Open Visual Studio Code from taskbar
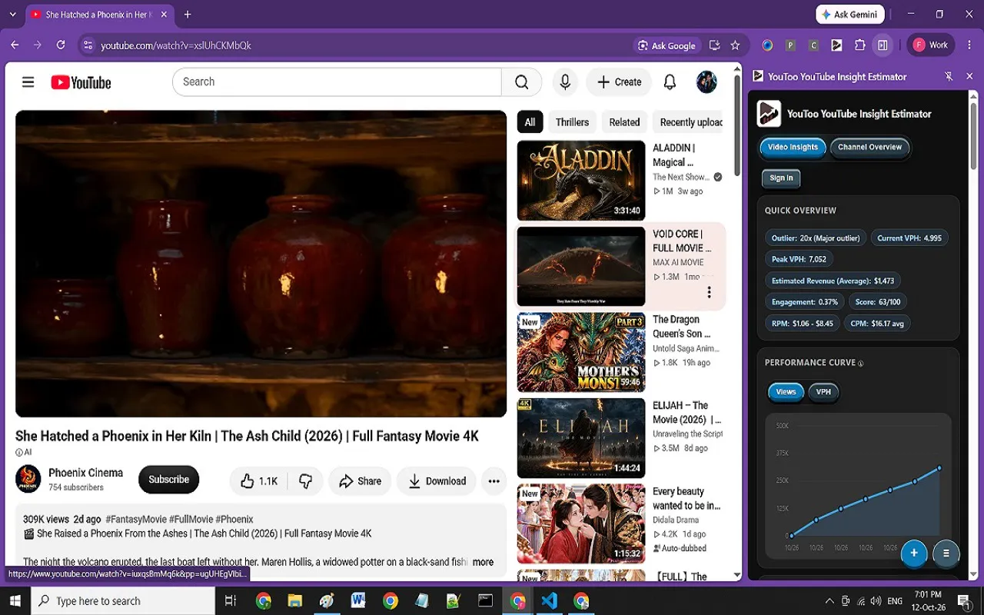 pyautogui.click(x=549, y=600)
